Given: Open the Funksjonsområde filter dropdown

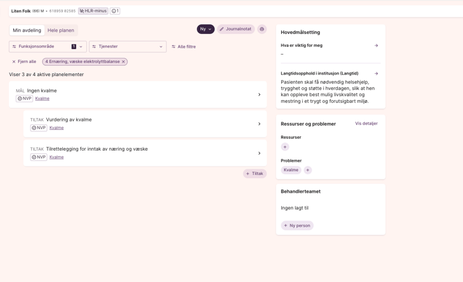Looking at the screenshot, I should click(x=48, y=46).
